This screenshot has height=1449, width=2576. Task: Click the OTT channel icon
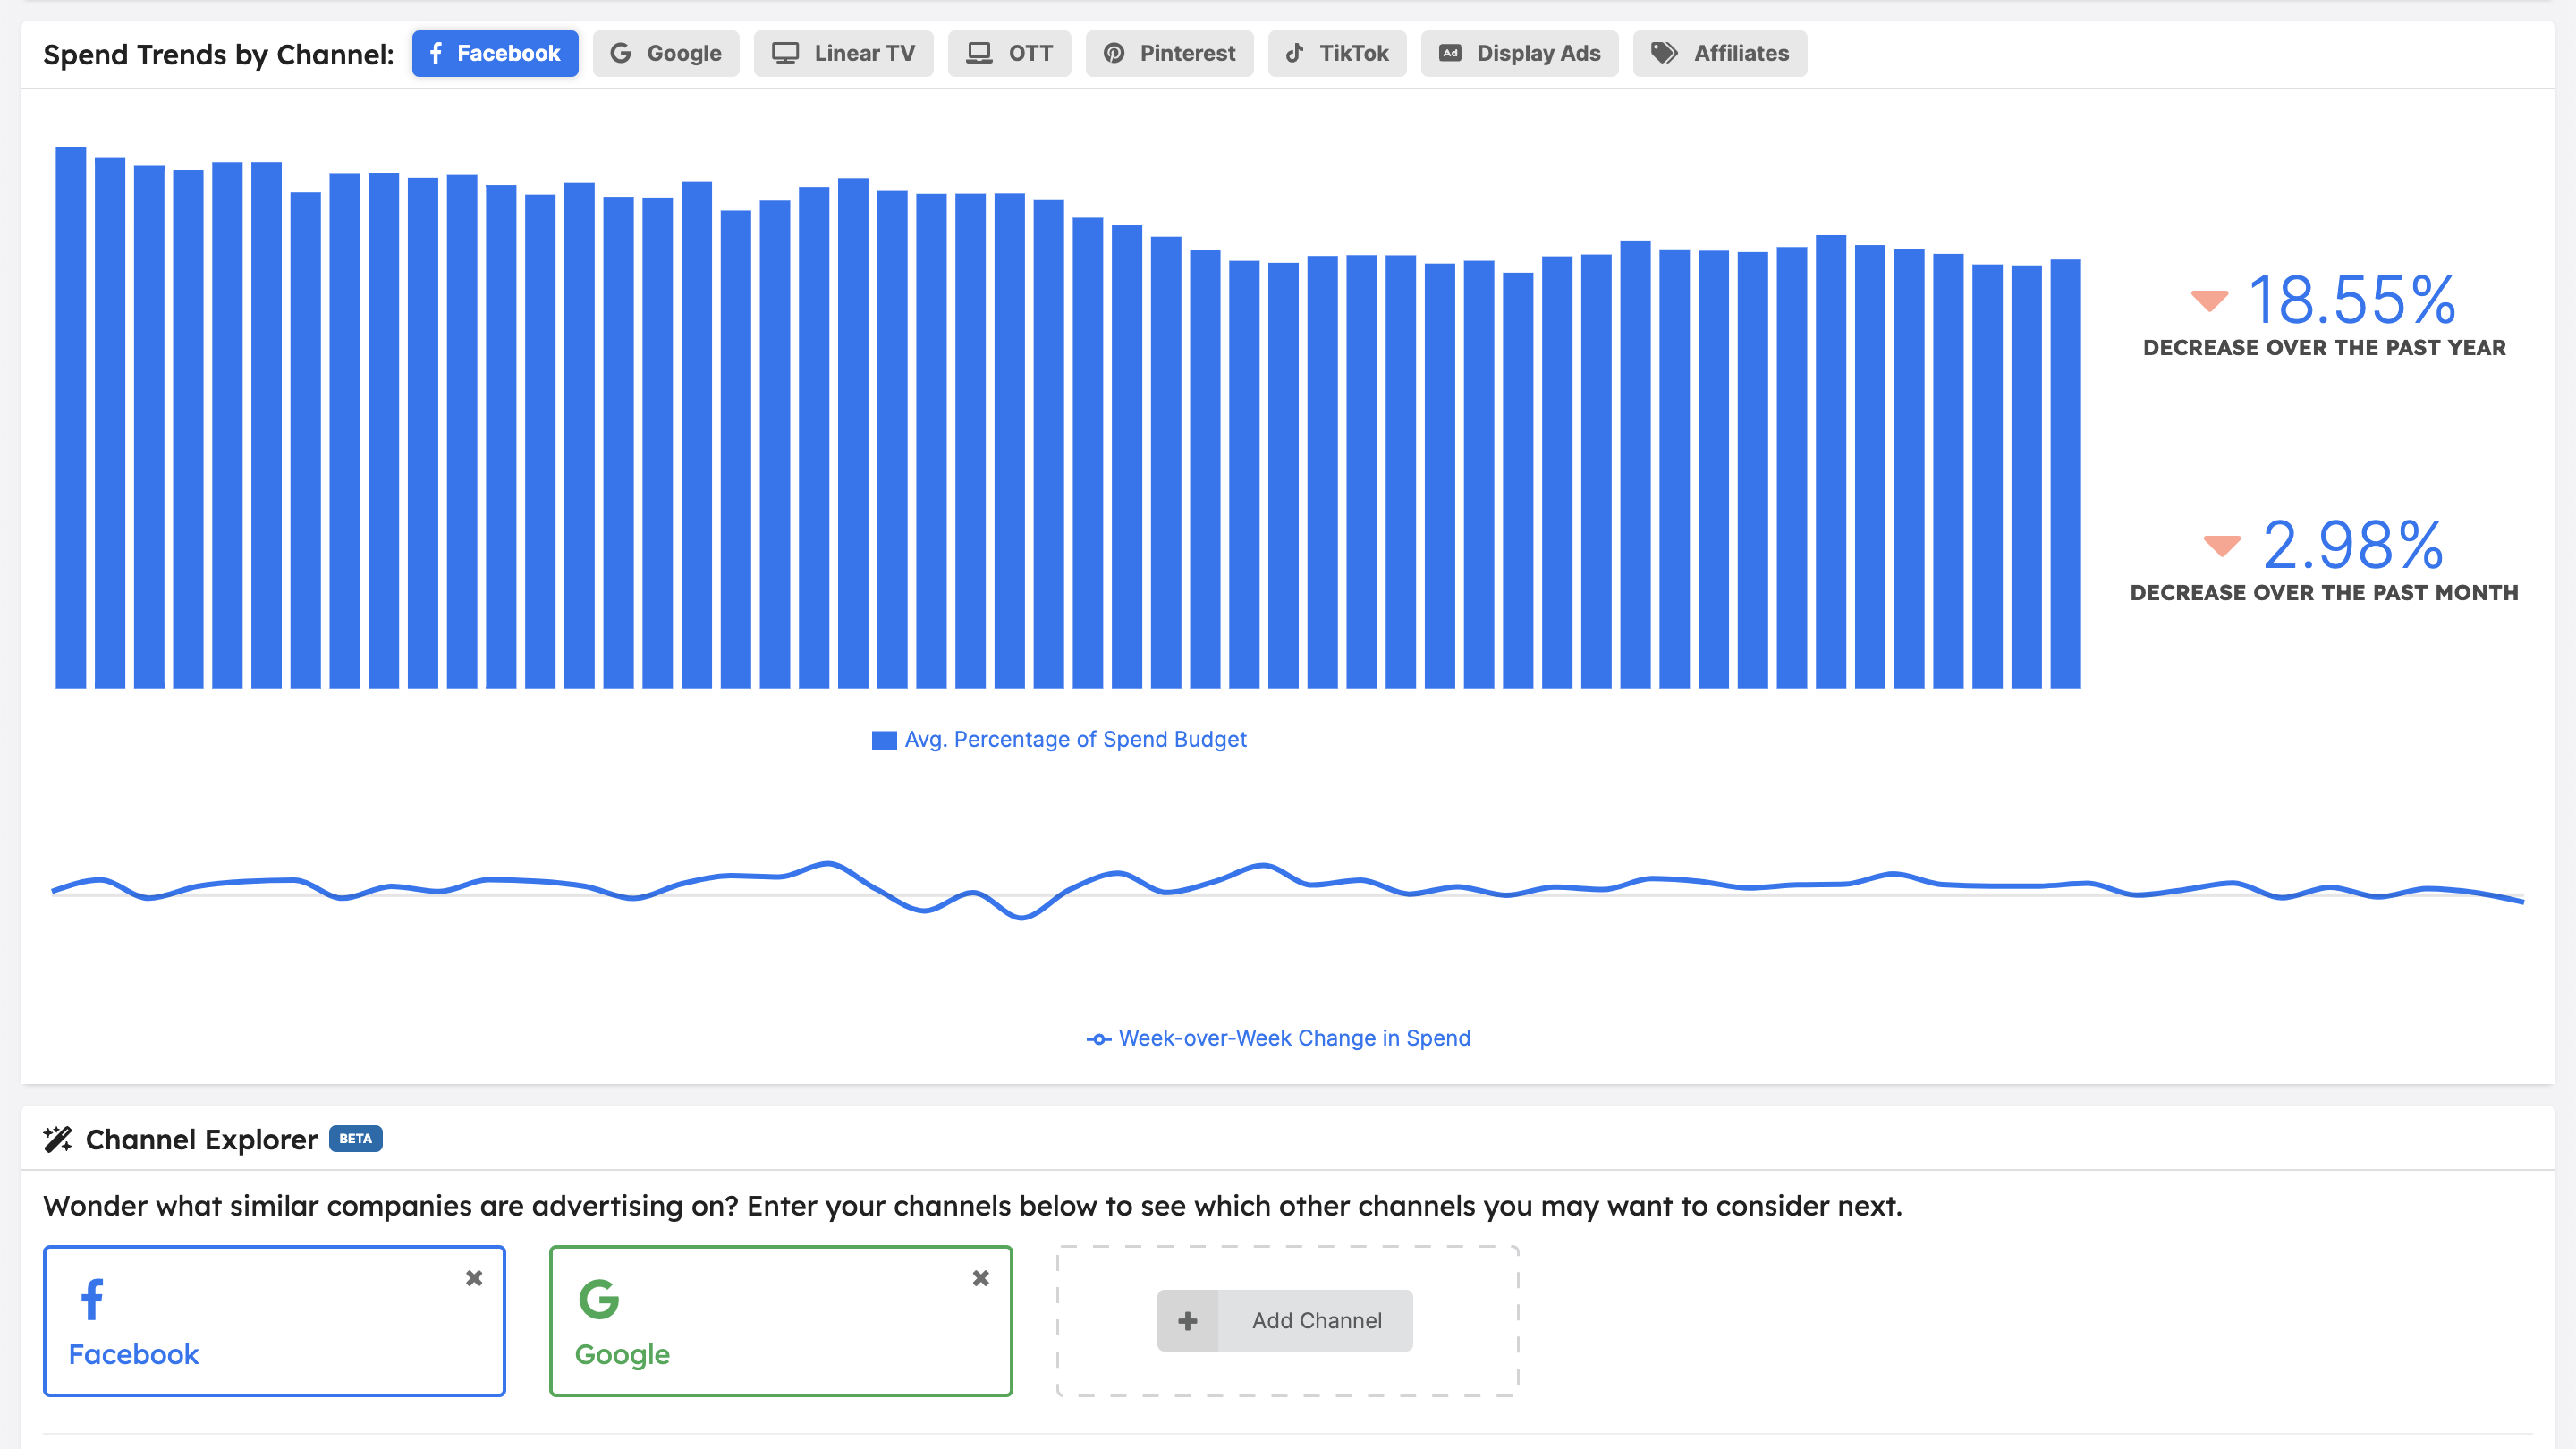tap(980, 53)
